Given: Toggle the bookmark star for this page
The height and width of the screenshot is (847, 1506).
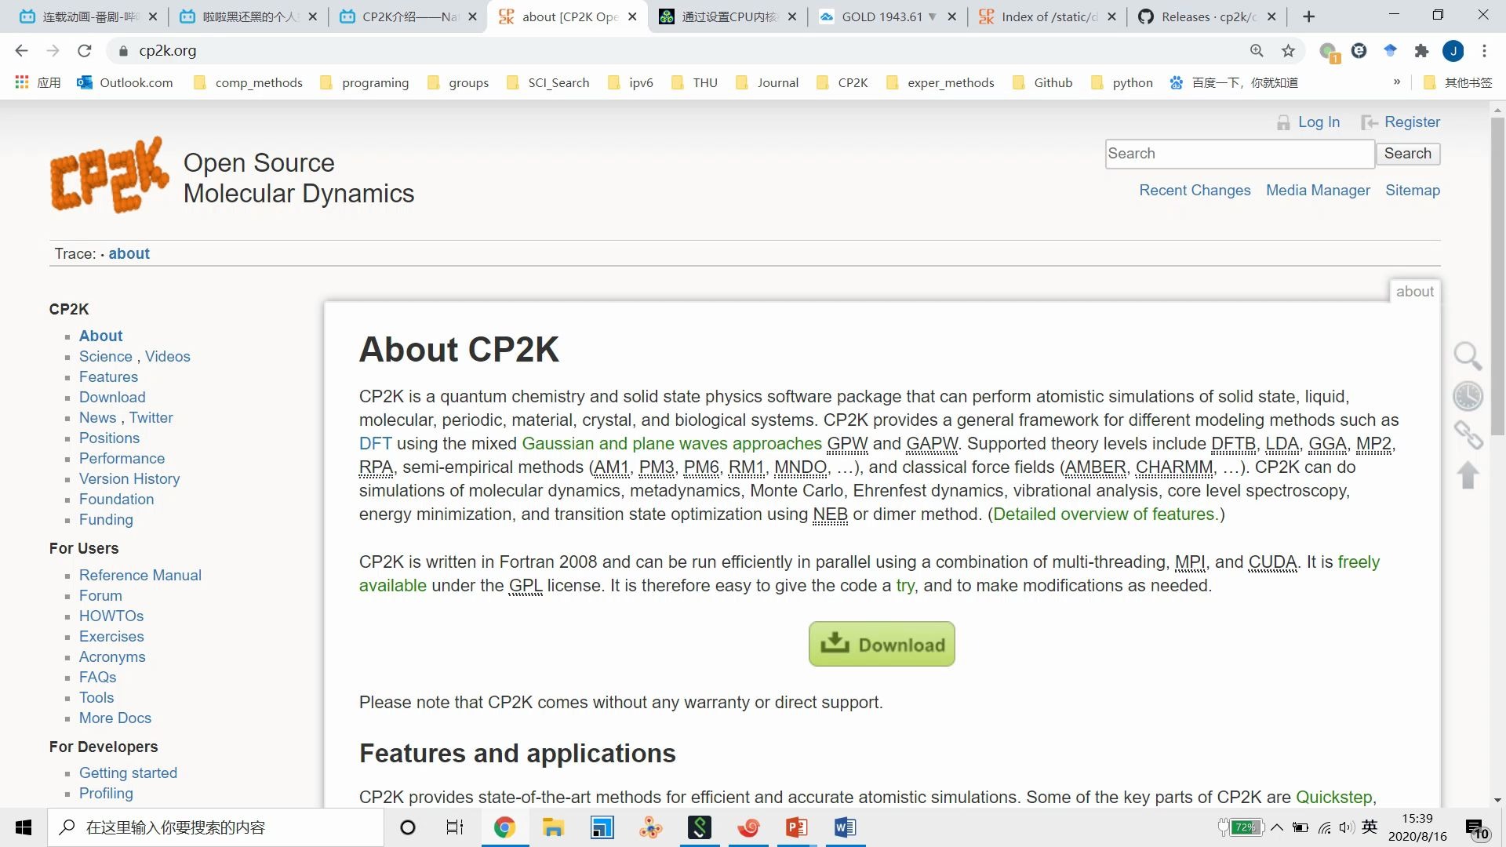Looking at the screenshot, I should (1289, 50).
